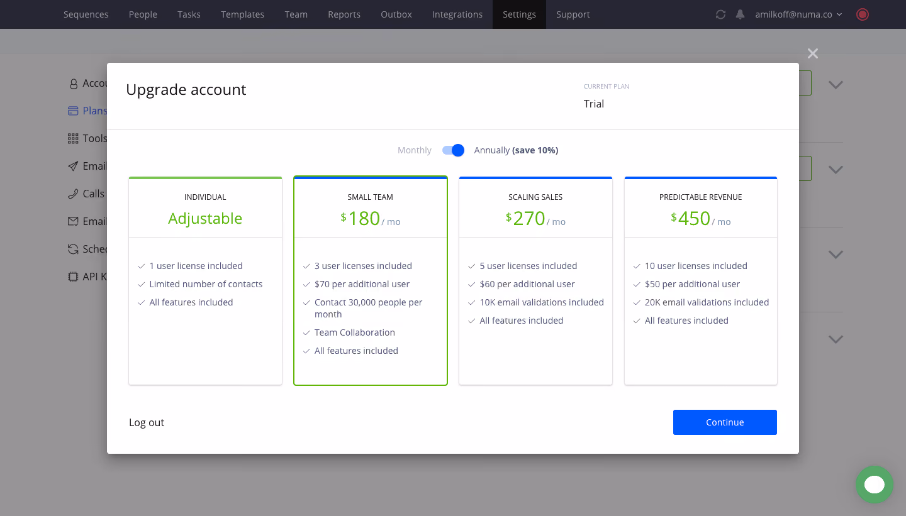
Task: Choose the Scaling Sales $270 plan card
Action: [x=535, y=281]
